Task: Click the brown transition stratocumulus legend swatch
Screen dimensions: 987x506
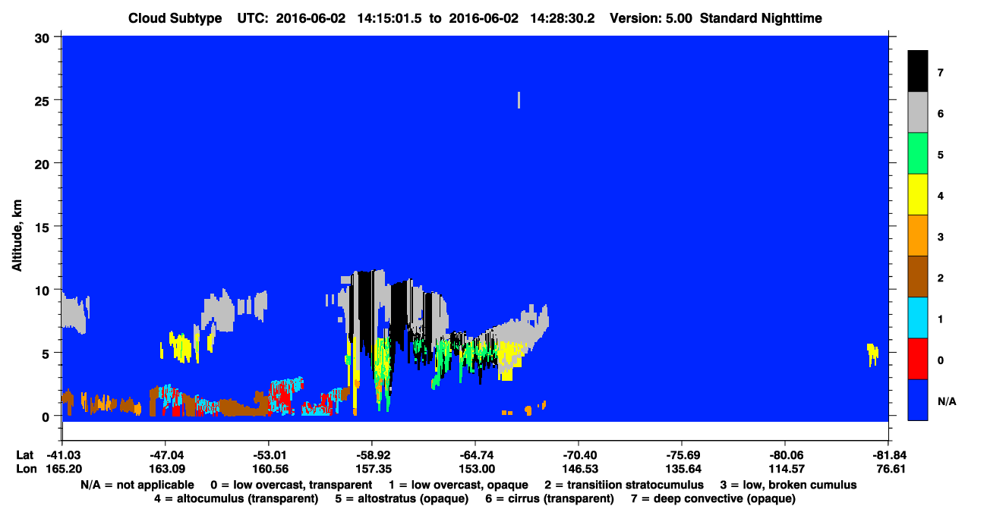Action: pyautogui.click(x=918, y=277)
